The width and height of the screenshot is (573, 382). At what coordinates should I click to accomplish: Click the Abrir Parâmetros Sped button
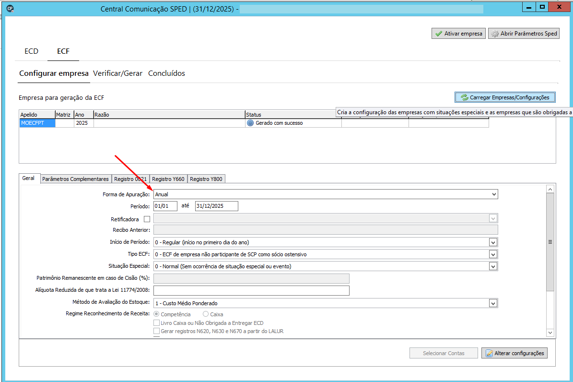pos(524,34)
